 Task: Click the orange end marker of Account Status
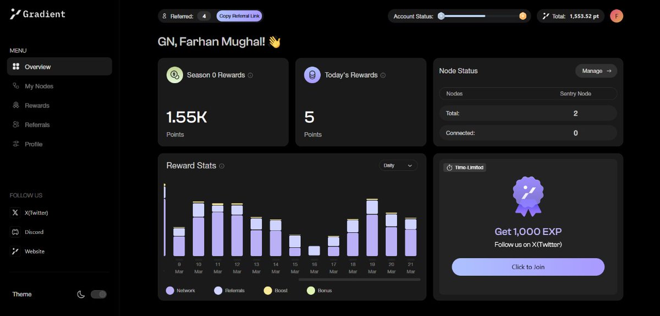point(522,16)
